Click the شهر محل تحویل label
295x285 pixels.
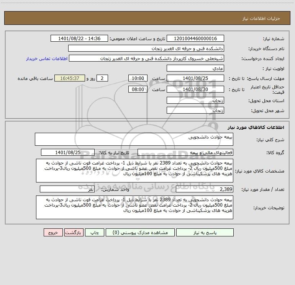tap(267, 111)
